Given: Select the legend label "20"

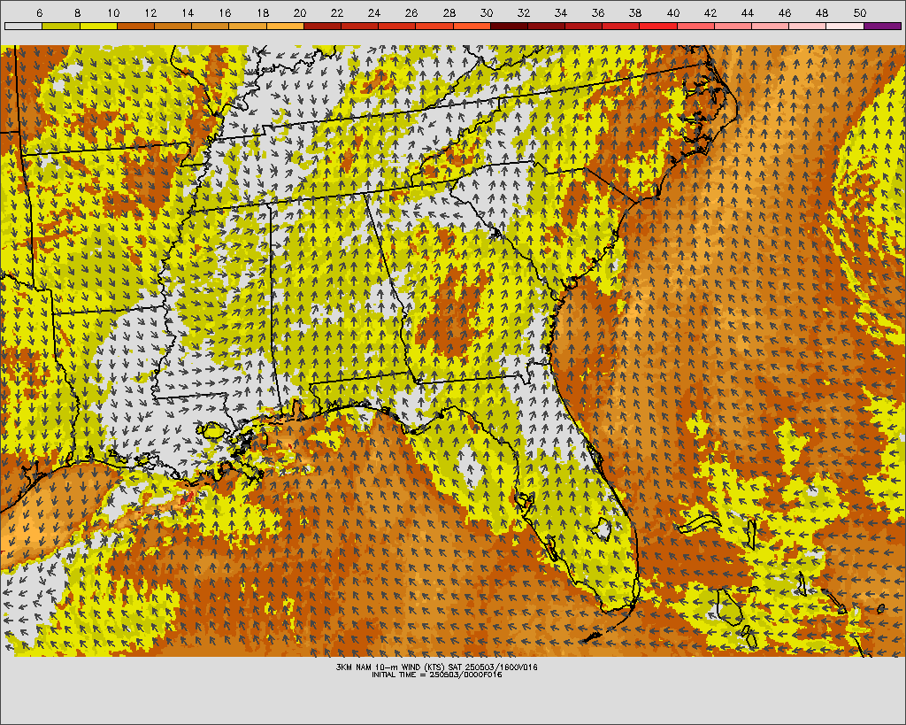Looking at the screenshot, I should [x=300, y=12].
